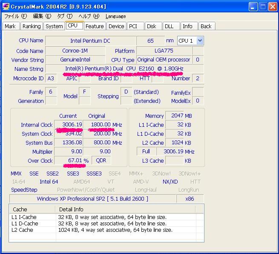The height and width of the screenshot is (254, 279).
Task: Click the x86 architecture field
Action: click(x=190, y=199)
